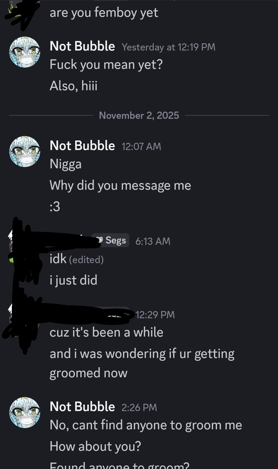278x469 pixels.
Task: Open Not Bubble avatar at 12:19 PM message
Action: click(25, 52)
